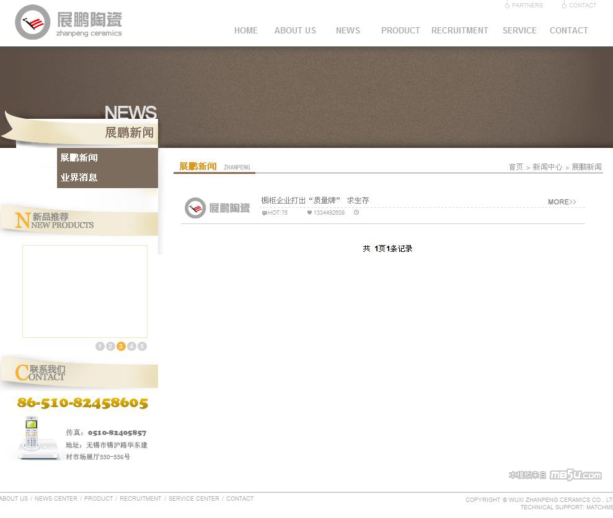Screen dimensions: 613x518
Task: Open MORE>> for the news article
Action: [x=562, y=202]
